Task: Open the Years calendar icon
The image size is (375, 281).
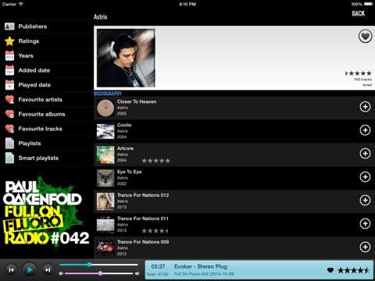Action: pyautogui.click(x=9, y=55)
